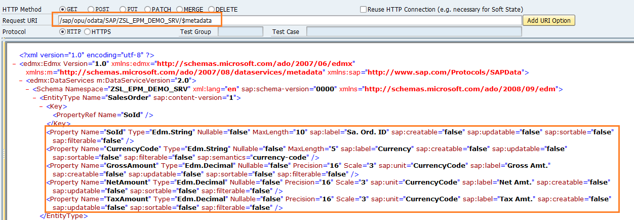The image size is (634, 220).
Task: Click the NetAmount property line
Action: [x=328, y=186]
